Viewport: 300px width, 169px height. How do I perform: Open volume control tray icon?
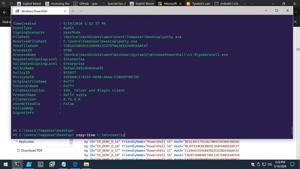point(270,164)
